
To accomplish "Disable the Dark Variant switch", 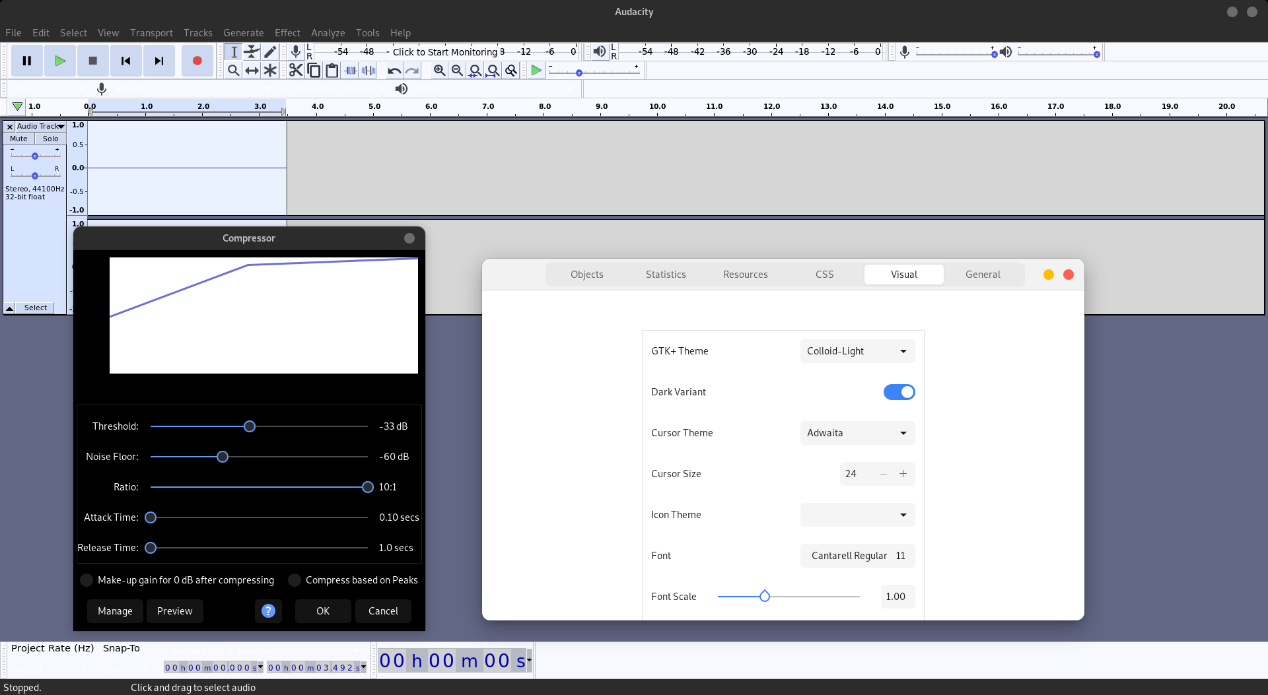I will [x=899, y=391].
